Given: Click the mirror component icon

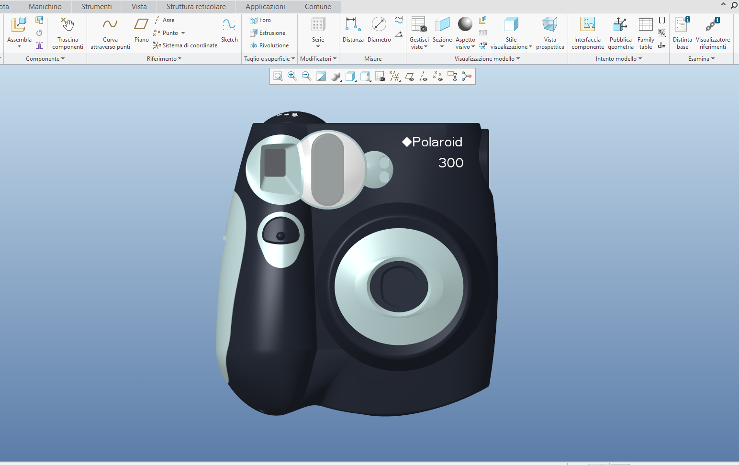Looking at the screenshot, I should (x=39, y=45).
